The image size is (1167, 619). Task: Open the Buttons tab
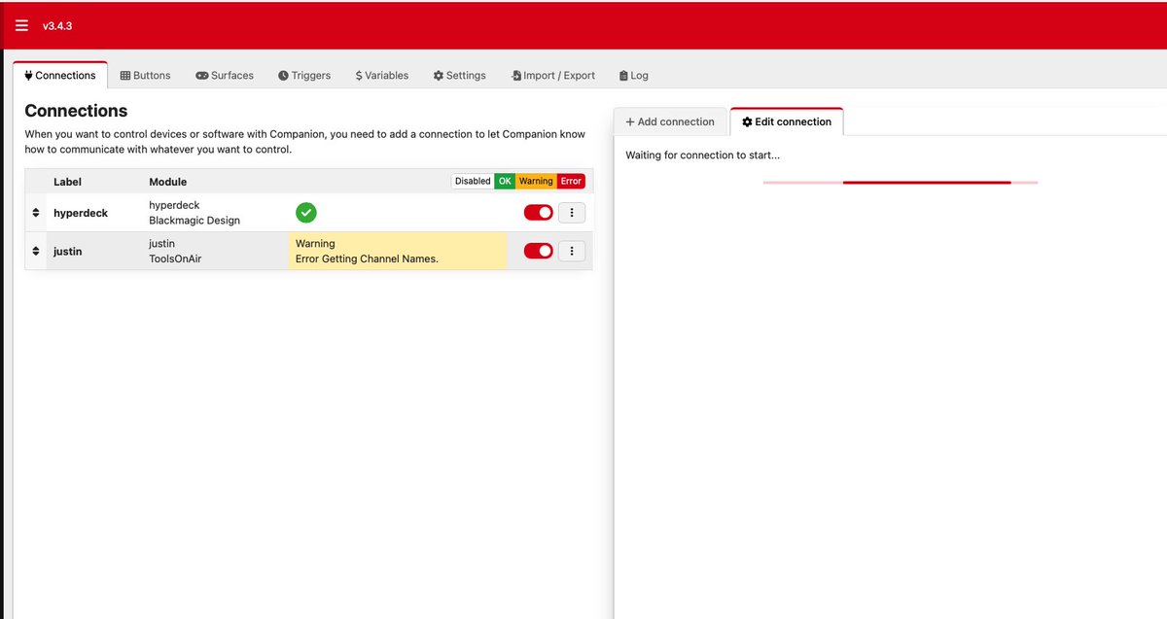145,75
